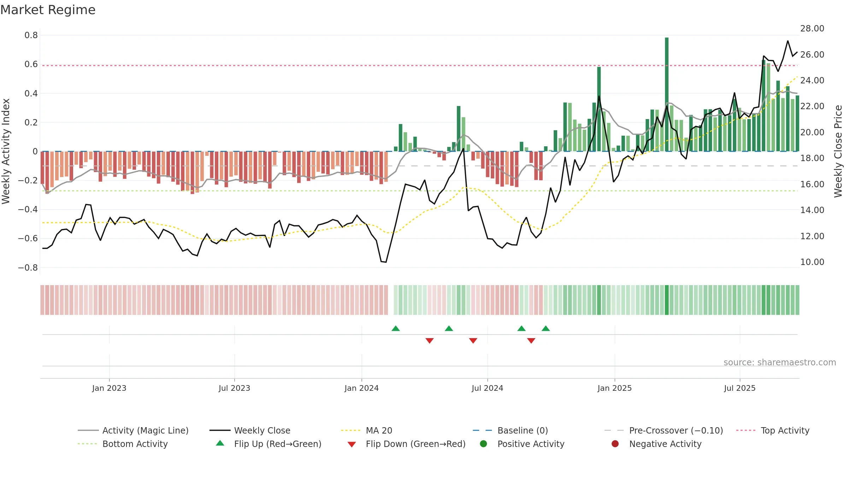Screen dimensions: 848x477
Task: Toggle the Pre-Crossover (−0.10) legend entry
Action: tap(664, 430)
